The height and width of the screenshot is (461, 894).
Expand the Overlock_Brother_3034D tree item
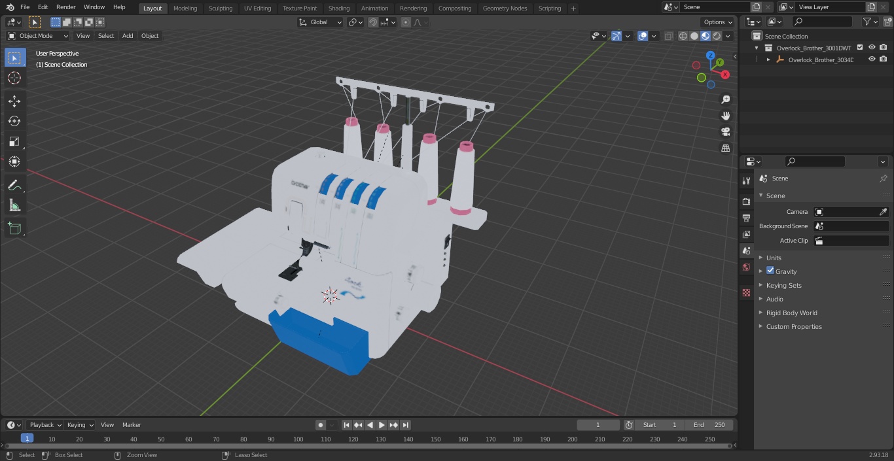768,60
